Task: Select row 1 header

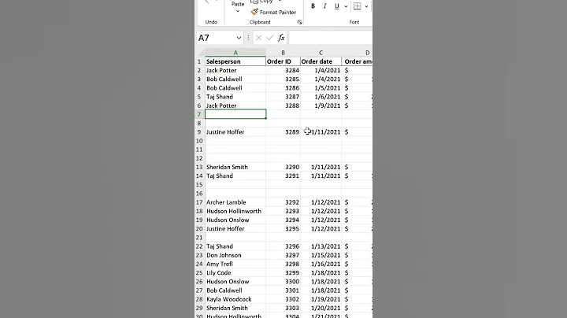Action: tap(199, 61)
